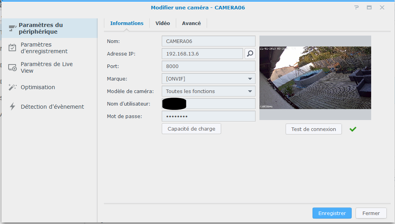Click the magic wand Optimisation icon
This screenshot has height=224, width=395.
tap(13, 87)
